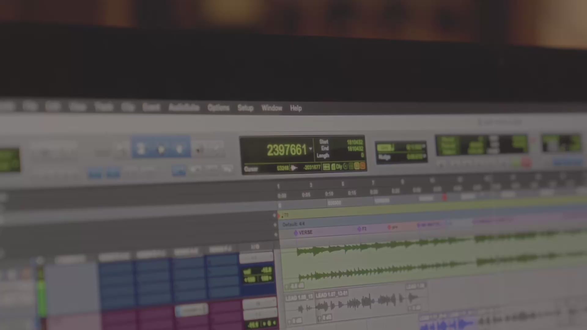Expand the Nudge value dropdown
The width and height of the screenshot is (587, 330).
[x=424, y=156]
